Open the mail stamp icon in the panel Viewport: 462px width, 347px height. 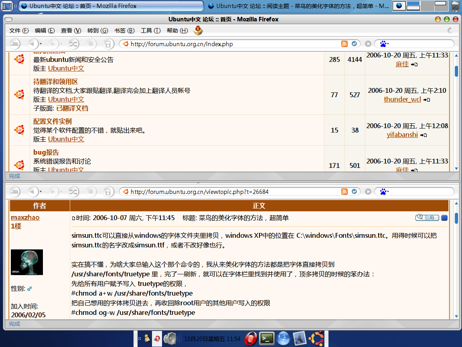pos(299,339)
